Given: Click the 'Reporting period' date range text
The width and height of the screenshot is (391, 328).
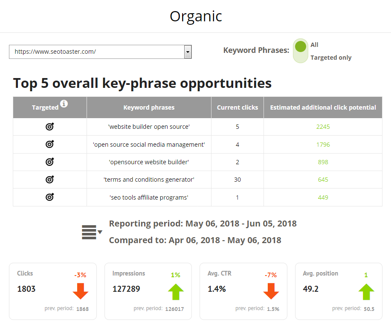Looking at the screenshot, I should coord(203,224).
